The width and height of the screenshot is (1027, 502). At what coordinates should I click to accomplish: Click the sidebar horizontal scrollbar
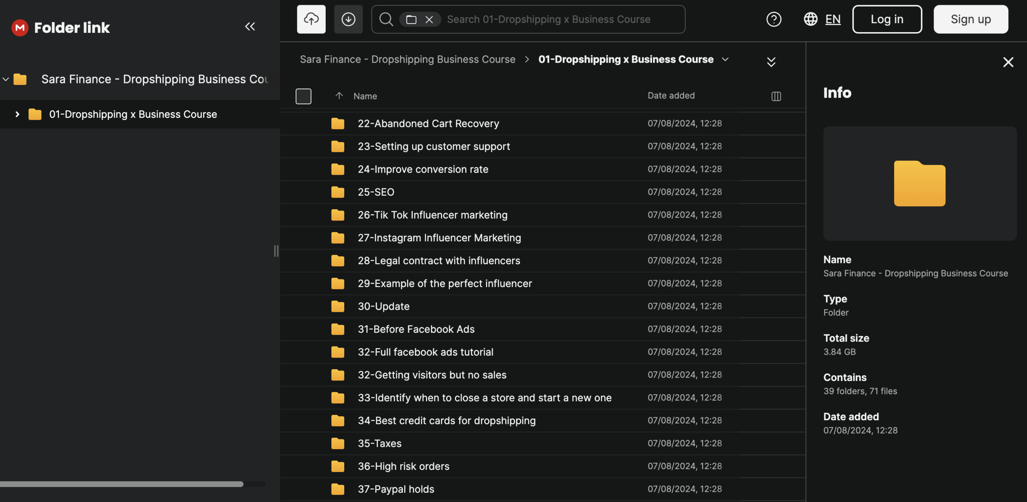[x=122, y=484]
